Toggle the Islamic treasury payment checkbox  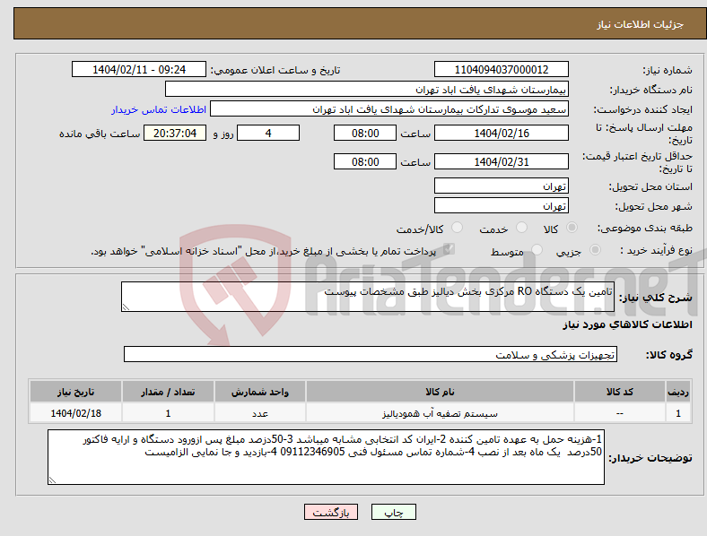click(x=449, y=249)
